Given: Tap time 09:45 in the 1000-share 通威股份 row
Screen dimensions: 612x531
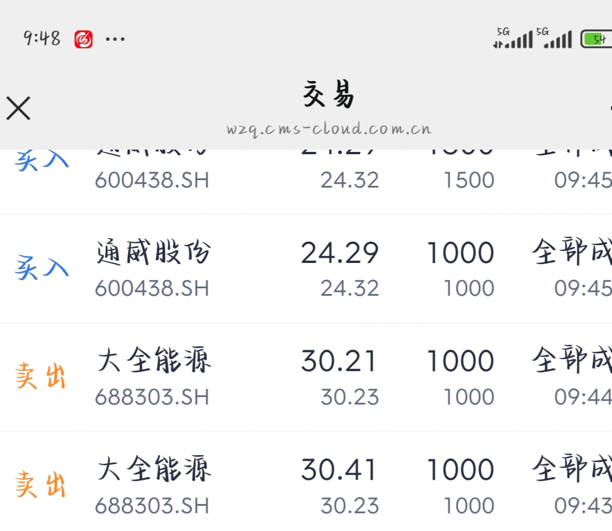Looking at the screenshot, I should point(583,288).
